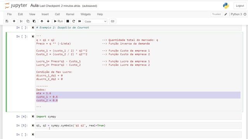The height and width of the screenshot is (139, 248).
Task: Open the Insert menu
Action: tap(45, 14)
